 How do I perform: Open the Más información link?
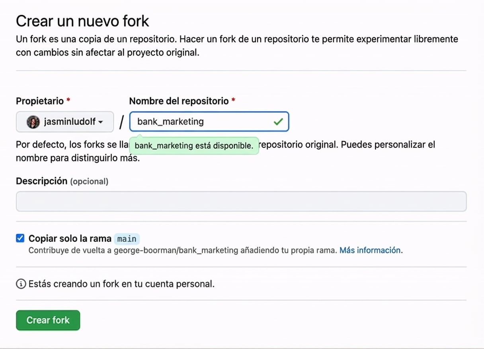(370, 250)
